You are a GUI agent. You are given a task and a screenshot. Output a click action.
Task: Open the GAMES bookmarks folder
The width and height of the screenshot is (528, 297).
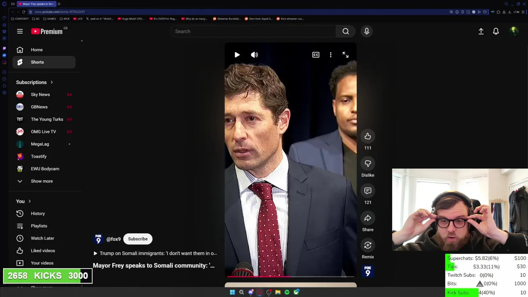(49, 19)
